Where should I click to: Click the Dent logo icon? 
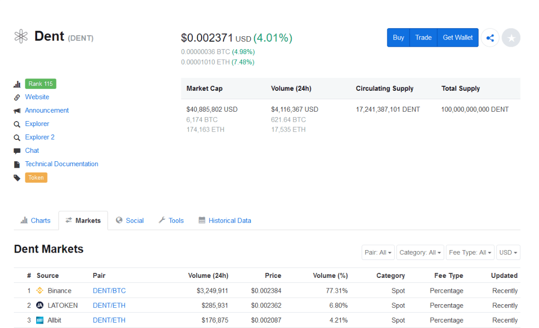(21, 36)
